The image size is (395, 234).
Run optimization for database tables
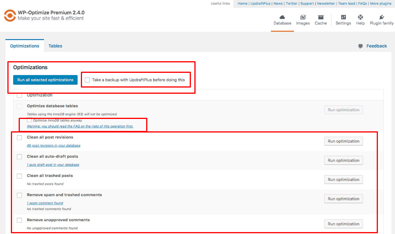click(x=343, y=110)
